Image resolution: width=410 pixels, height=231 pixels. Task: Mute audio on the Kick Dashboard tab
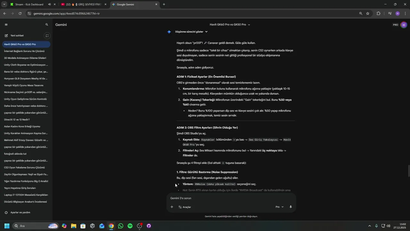49,4
